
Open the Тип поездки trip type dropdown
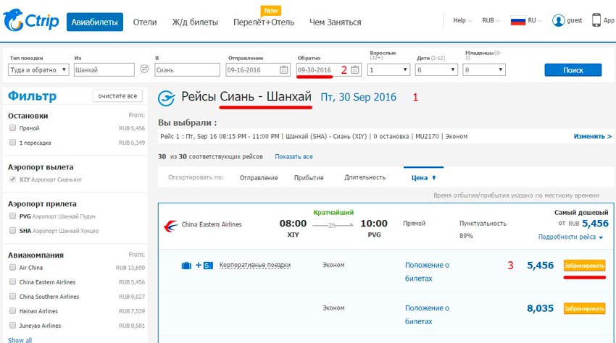click(38, 70)
